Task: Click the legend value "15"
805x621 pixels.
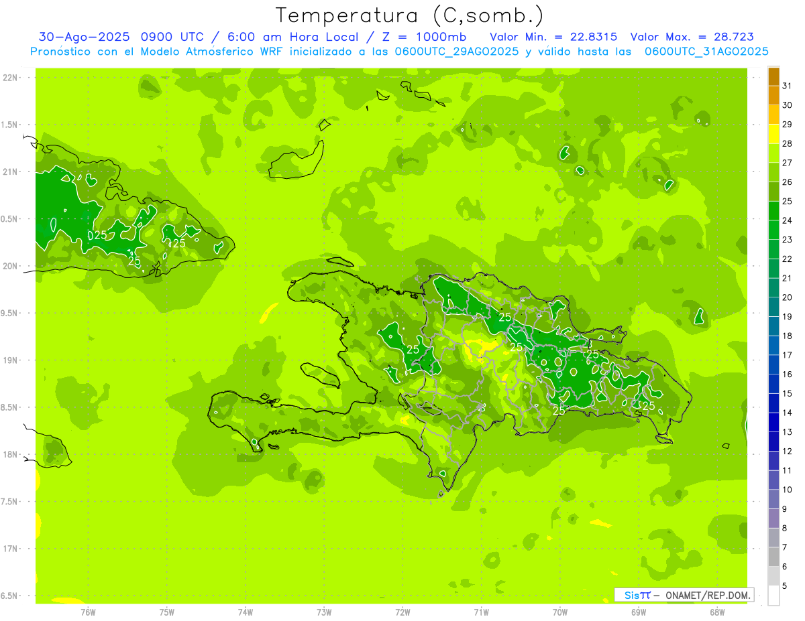Action: pos(788,393)
